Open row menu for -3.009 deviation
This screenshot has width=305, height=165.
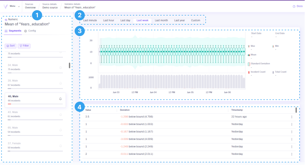click(291, 139)
